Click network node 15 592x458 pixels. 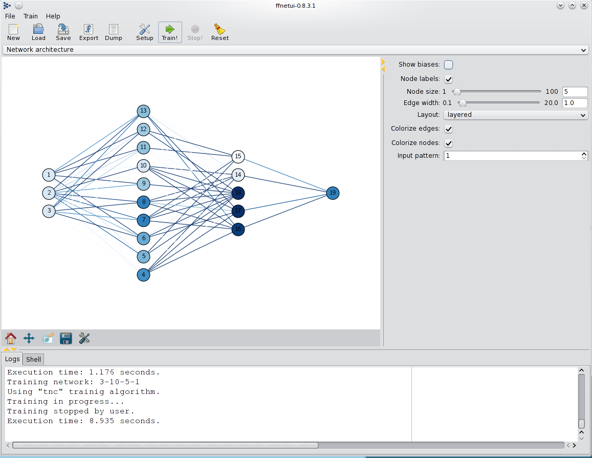click(238, 156)
